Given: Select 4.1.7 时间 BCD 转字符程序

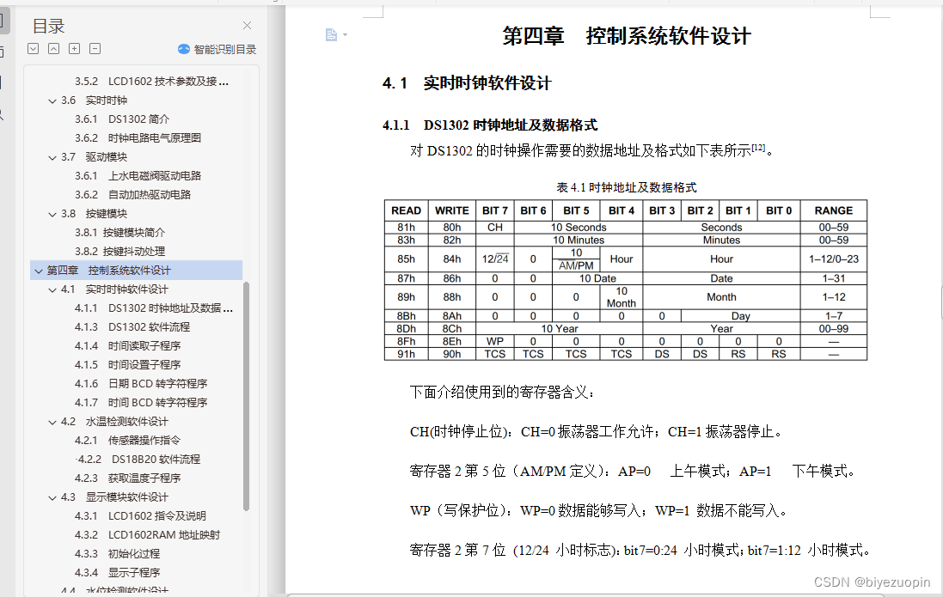Looking at the screenshot, I should [141, 402].
